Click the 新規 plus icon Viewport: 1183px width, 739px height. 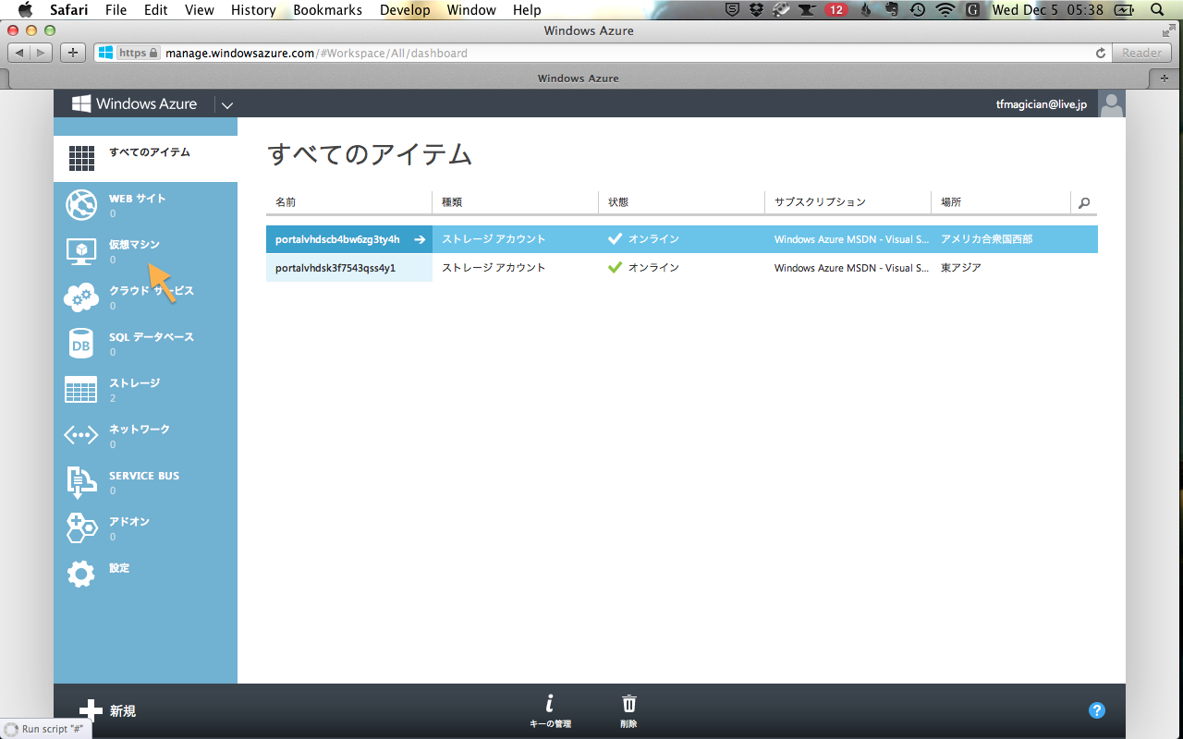pos(91,710)
